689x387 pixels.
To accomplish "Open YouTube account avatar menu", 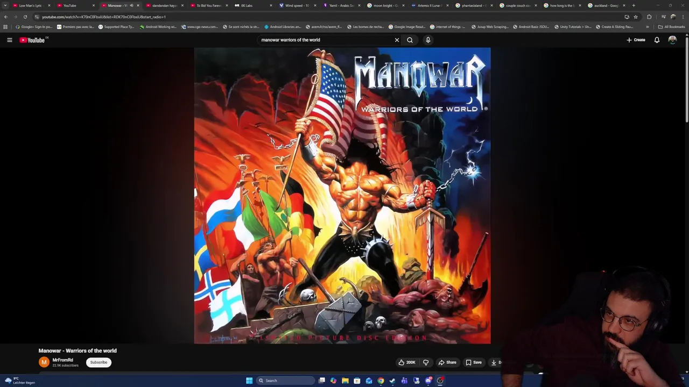I will pos(672,40).
